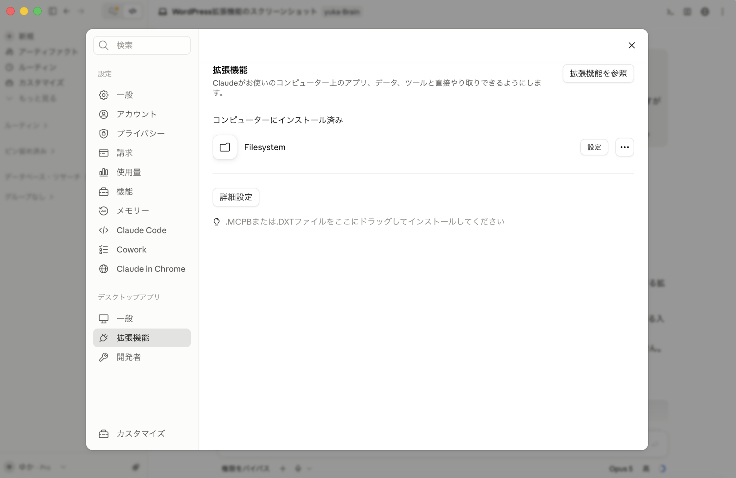
Task: Open the Filesystem three-dot more menu
Action: coord(625,147)
